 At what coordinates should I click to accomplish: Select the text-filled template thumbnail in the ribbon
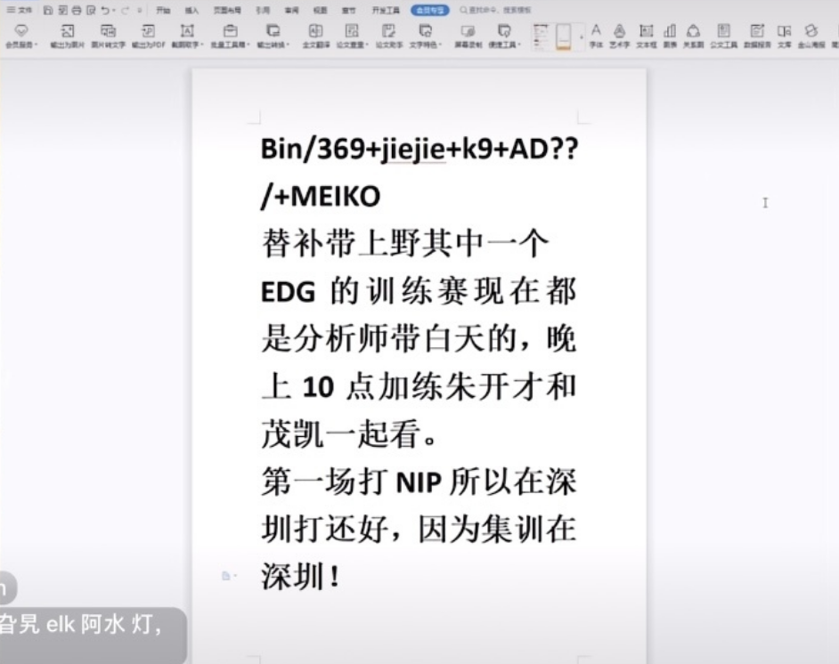pyautogui.click(x=541, y=36)
